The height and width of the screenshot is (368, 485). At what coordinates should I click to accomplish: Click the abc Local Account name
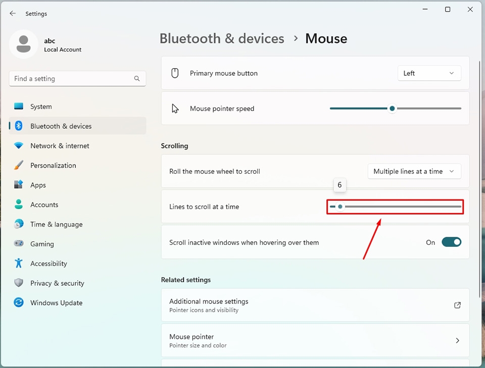pyautogui.click(x=63, y=45)
